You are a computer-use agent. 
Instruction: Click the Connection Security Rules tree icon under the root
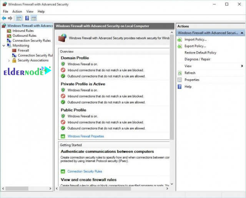(x=9, y=41)
